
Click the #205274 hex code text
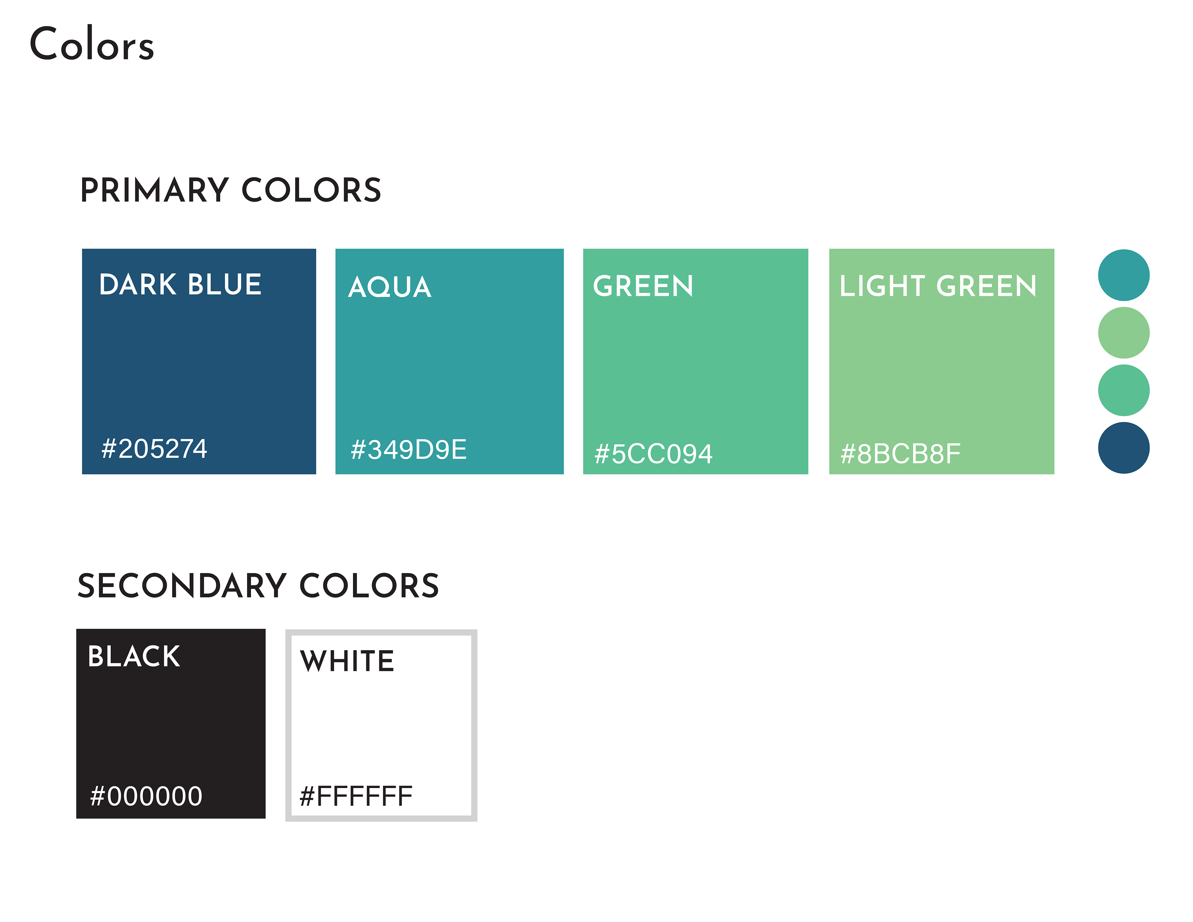154,449
